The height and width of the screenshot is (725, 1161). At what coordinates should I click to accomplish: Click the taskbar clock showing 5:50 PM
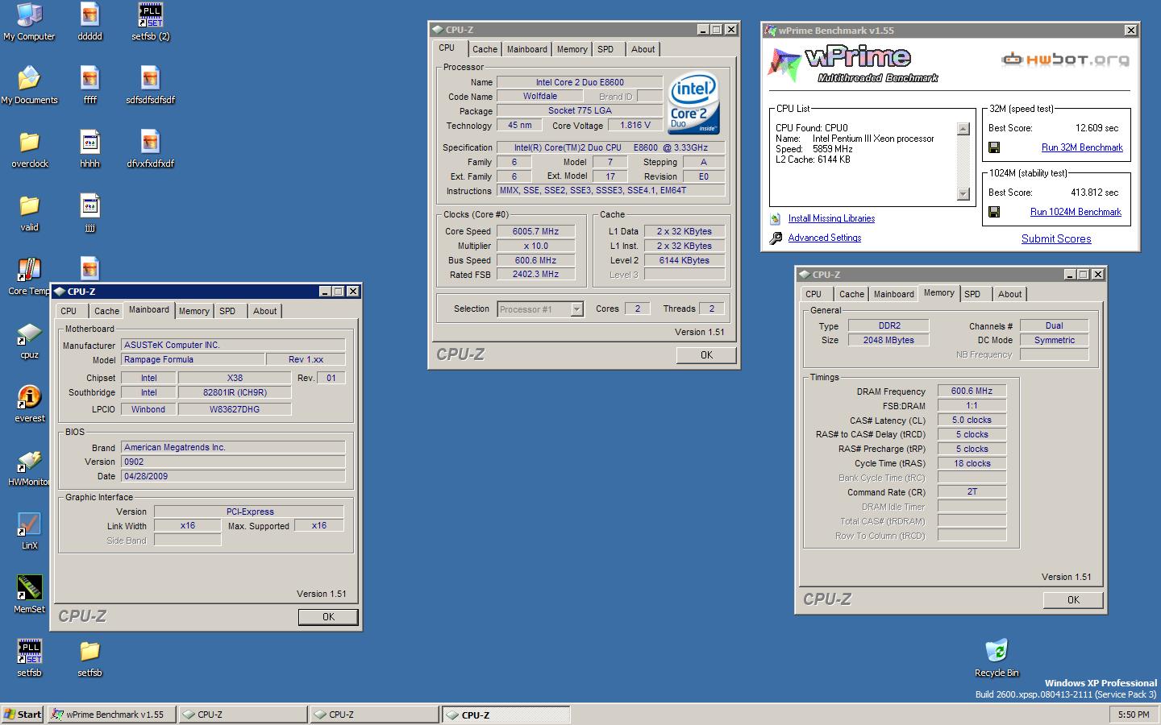click(1134, 715)
